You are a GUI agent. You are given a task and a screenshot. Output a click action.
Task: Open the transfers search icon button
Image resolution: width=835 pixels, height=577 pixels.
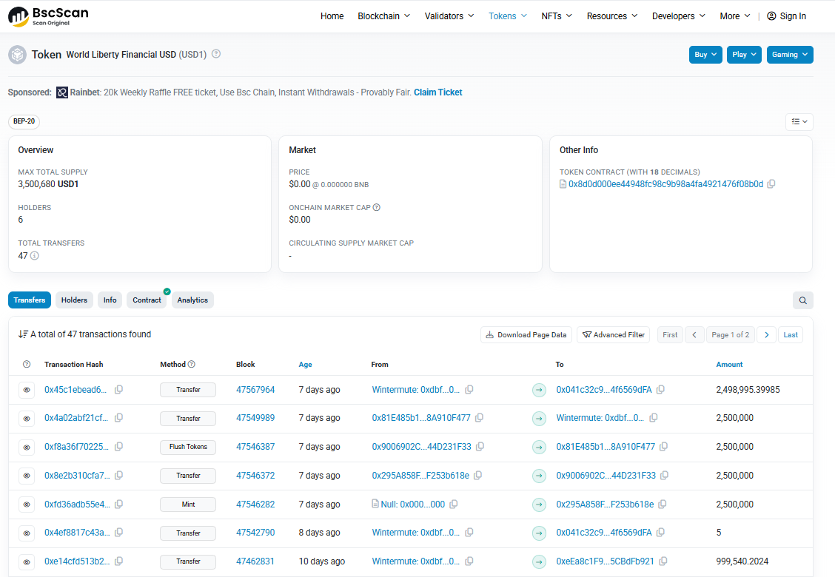pyautogui.click(x=802, y=300)
